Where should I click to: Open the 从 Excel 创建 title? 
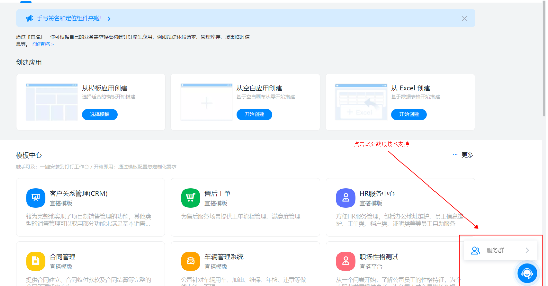(411, 88)
